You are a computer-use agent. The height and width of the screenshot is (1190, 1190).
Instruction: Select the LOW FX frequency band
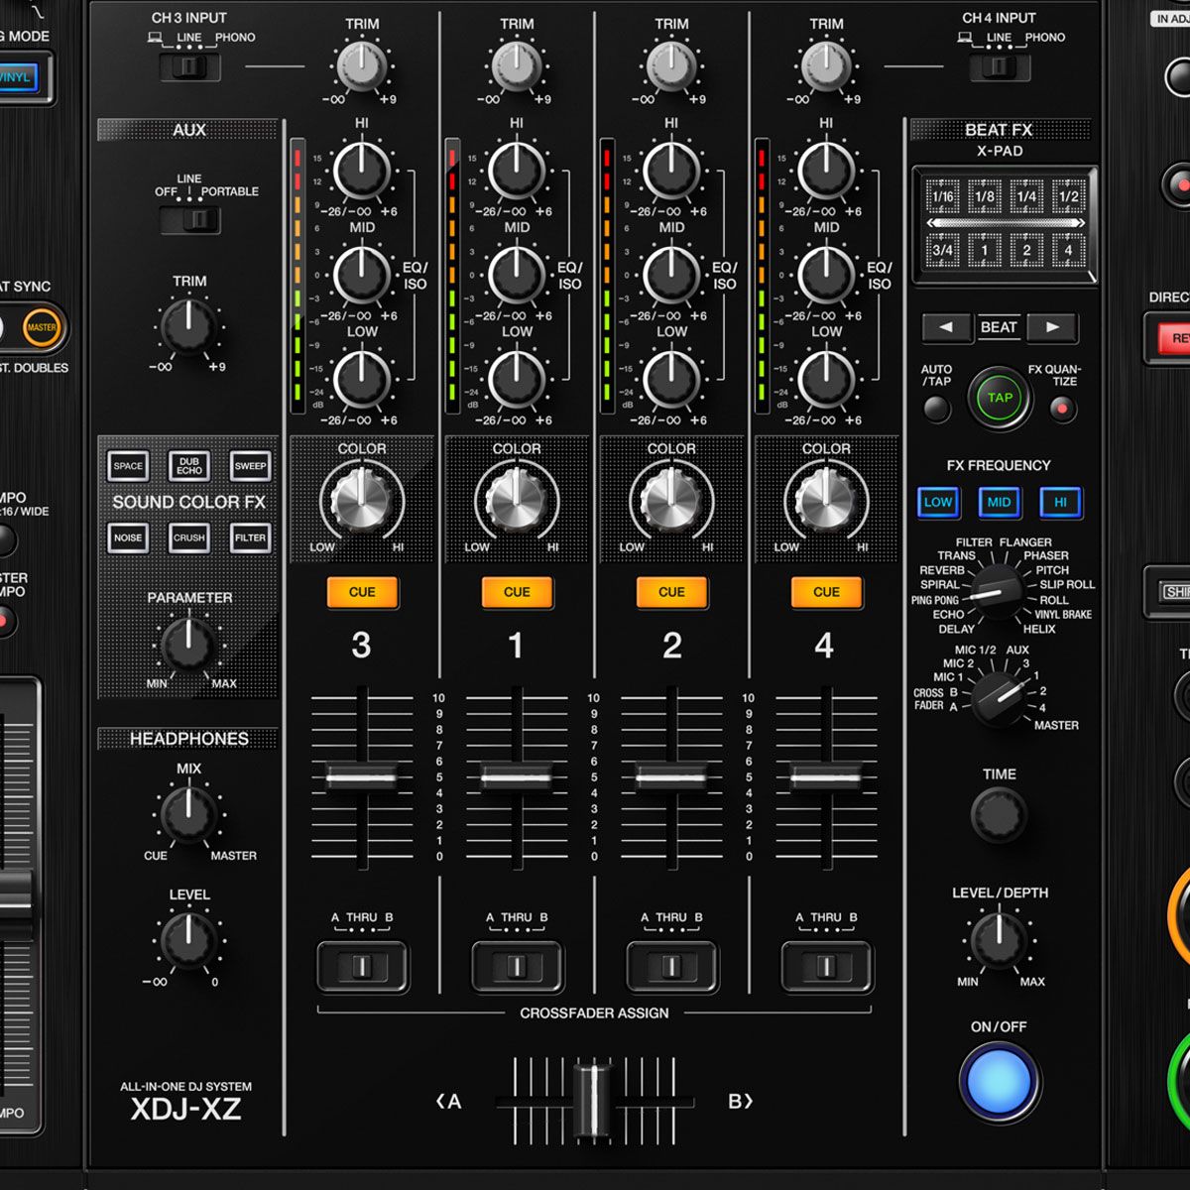938,503
